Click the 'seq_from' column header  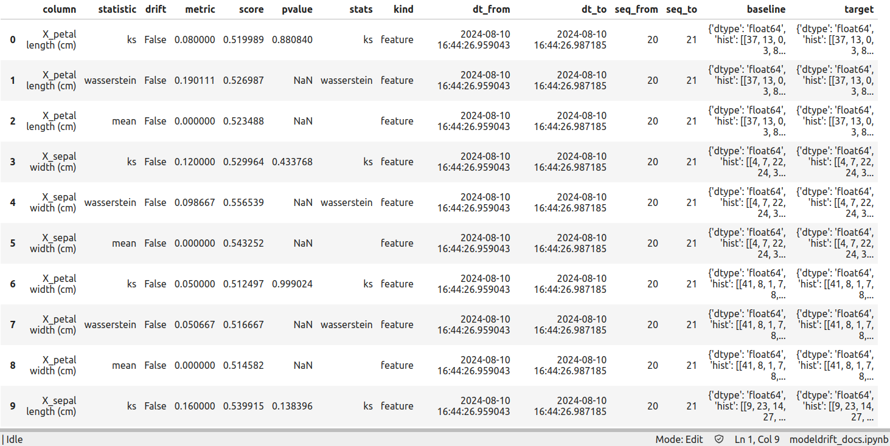[x=636, y=9]
